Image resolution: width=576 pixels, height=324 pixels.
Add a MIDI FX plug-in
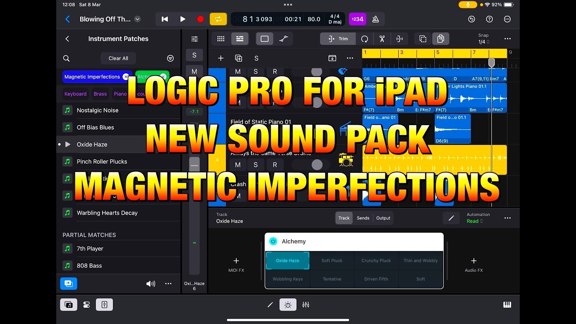point(236,264)
